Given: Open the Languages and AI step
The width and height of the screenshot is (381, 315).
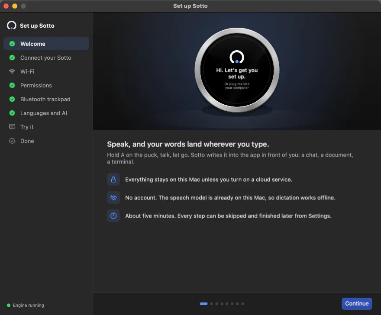Looking at the screenshot, I should (46, 113).
